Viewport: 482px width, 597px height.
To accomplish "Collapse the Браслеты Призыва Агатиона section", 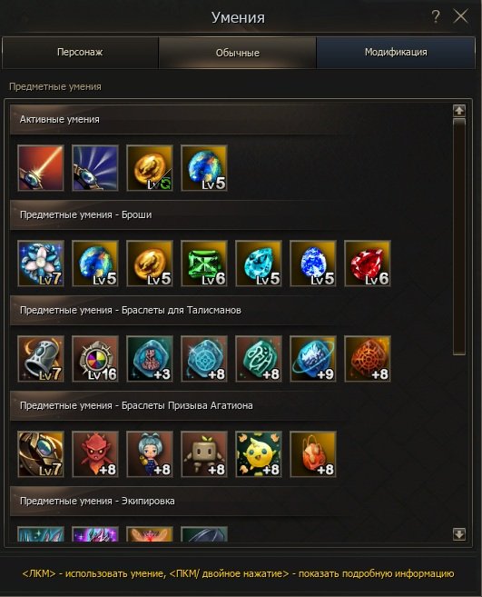I will [230, 406].
